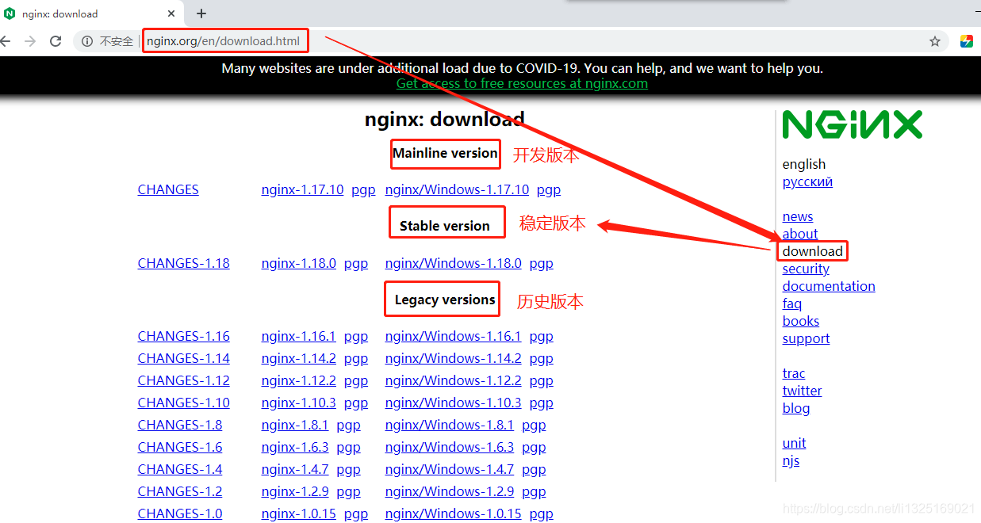The width and height of the screenshot is (981, 523).
Task: Download nginx/Windows-1.8.1
Action: pyautogui.click(x=450, y=425)
